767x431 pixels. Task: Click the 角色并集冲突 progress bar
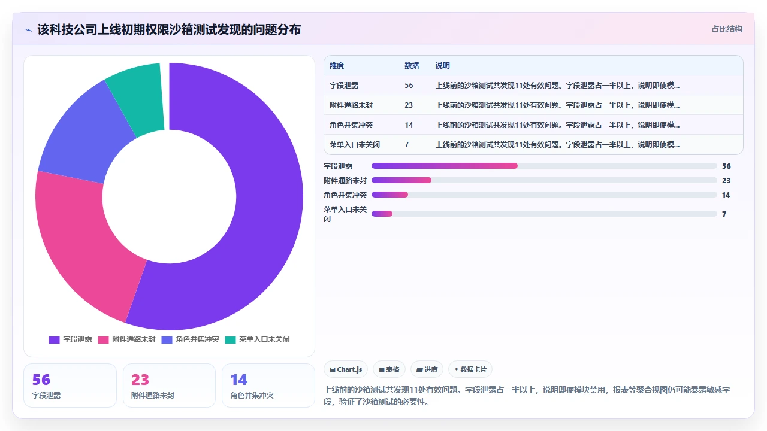[544, 195]
